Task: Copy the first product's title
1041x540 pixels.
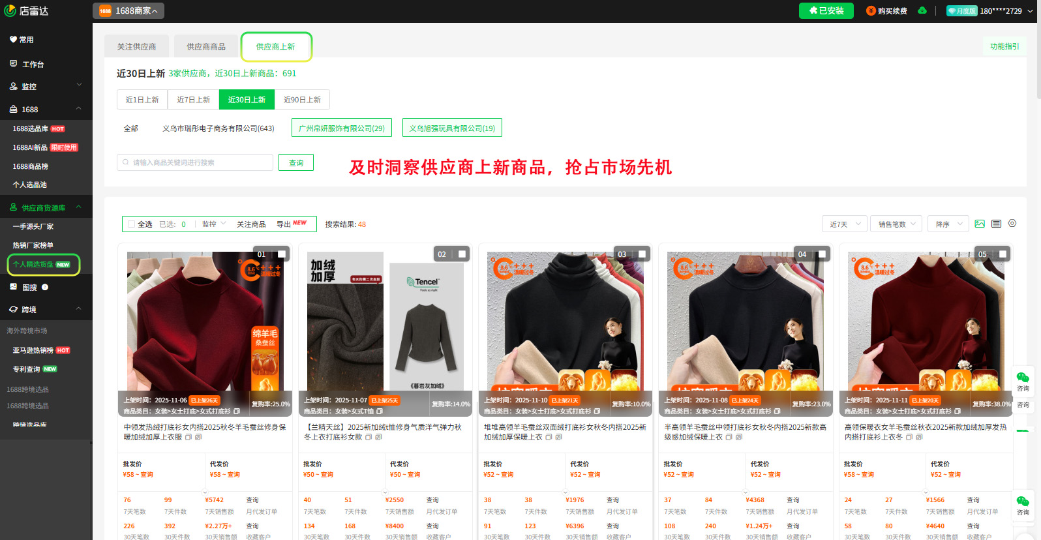Action: click(x=188, y=438)
